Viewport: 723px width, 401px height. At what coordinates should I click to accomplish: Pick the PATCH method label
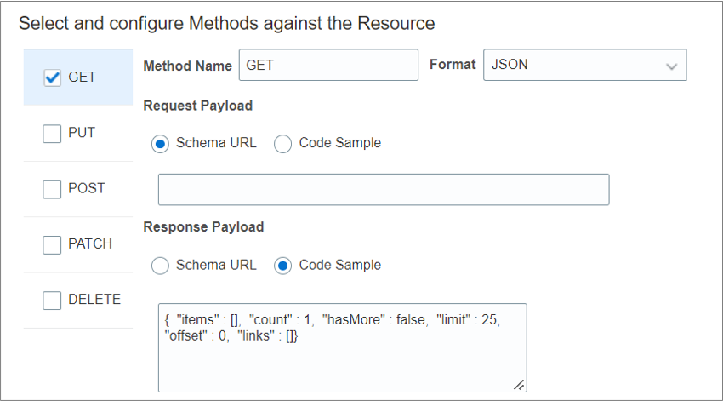[90, 243]
